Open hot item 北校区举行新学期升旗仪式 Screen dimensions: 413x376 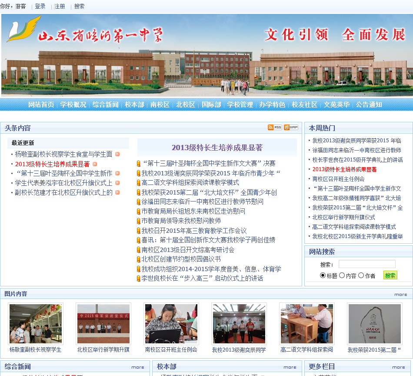coord(343,217)
